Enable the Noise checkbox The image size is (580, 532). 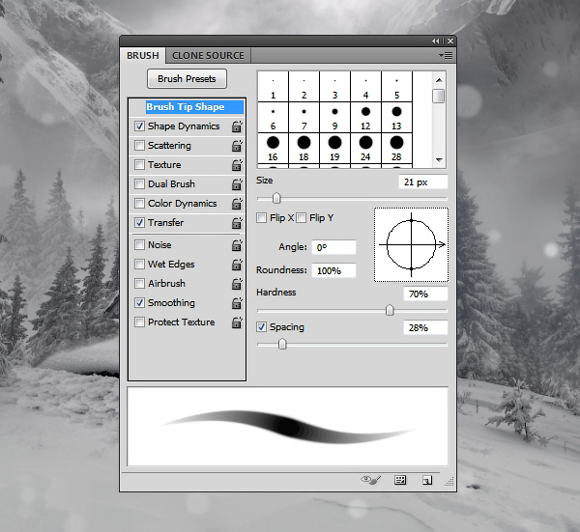(139, 244)
